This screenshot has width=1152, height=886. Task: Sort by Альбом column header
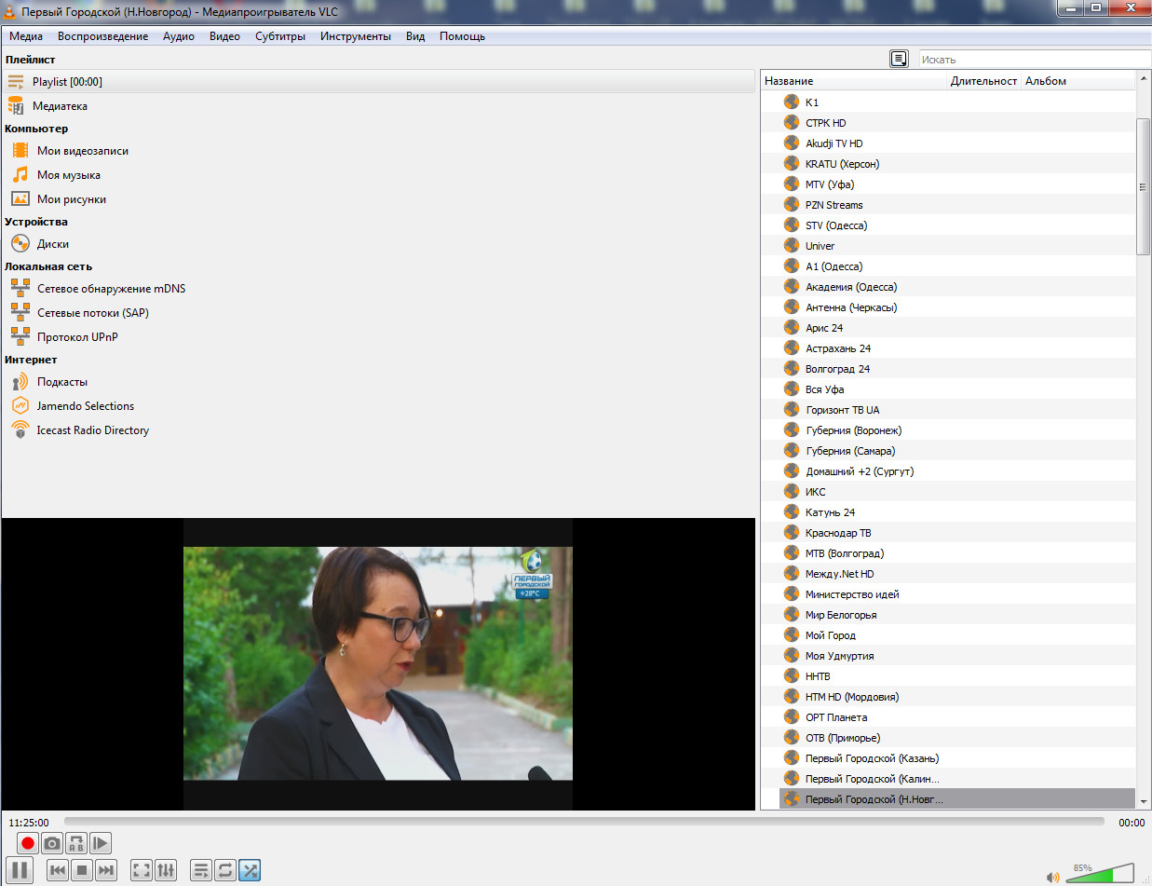pos(1078,81)
